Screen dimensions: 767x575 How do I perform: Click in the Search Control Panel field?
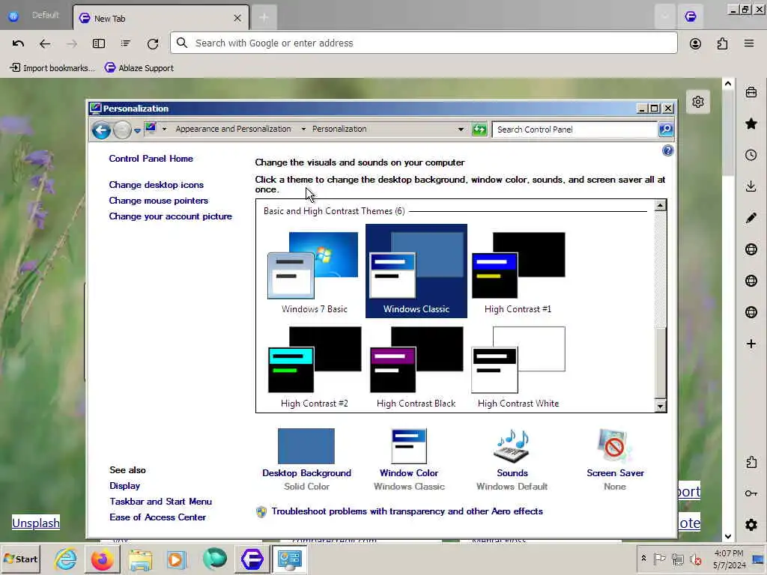tap(575, 130)
